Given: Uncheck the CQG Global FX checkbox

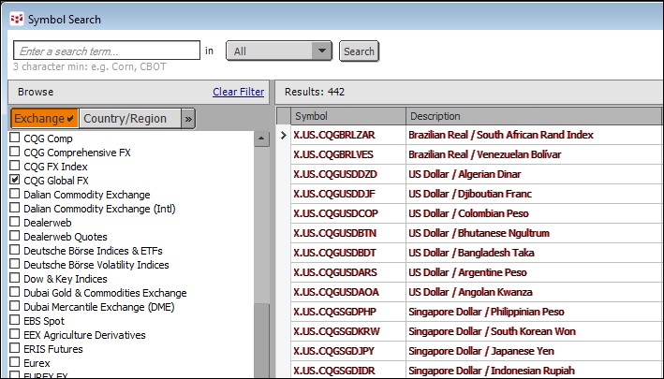Looking at the screenshot, I should [x=15, y=180].
